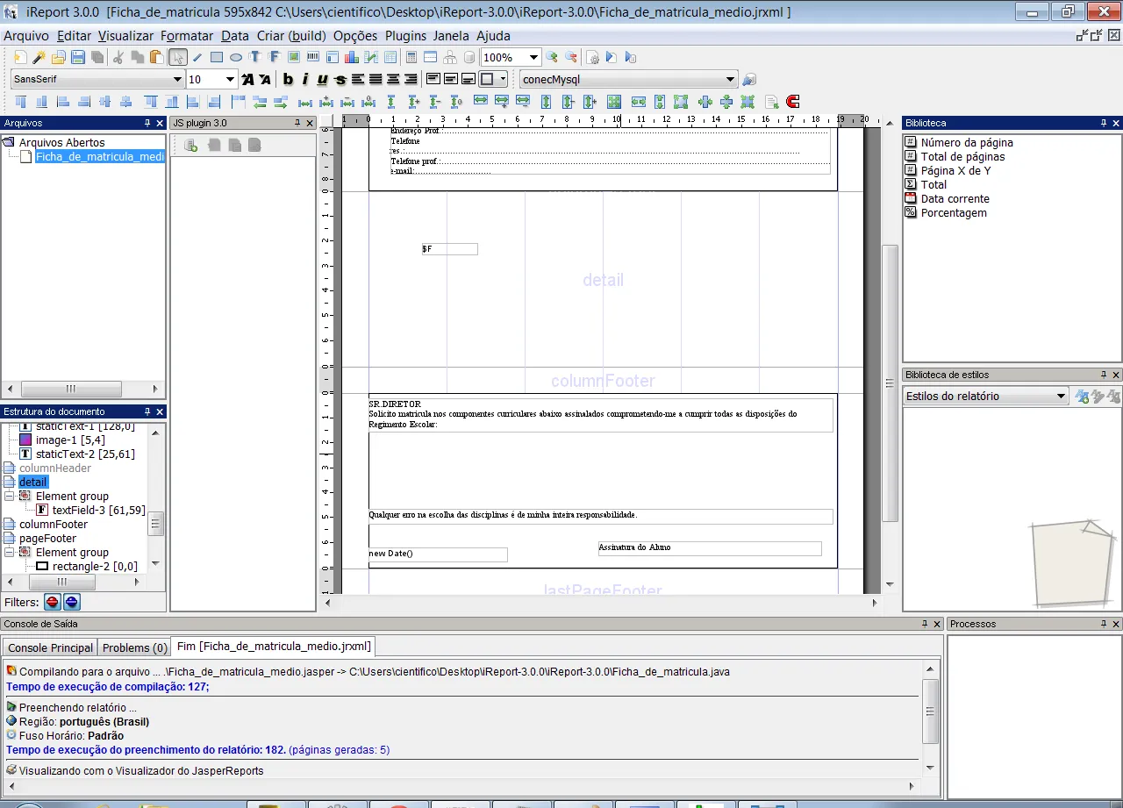Click the zoom in magnifier icon

[552, 58]
